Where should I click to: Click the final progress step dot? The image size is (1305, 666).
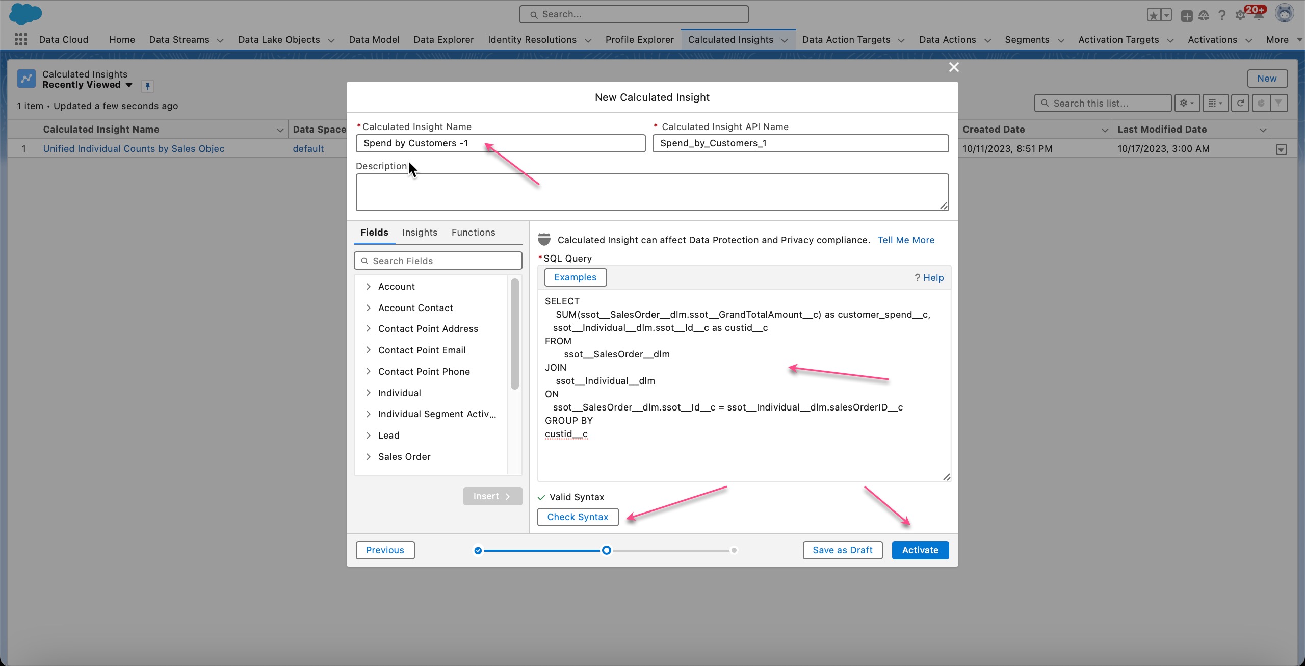[x=734, y=551]
